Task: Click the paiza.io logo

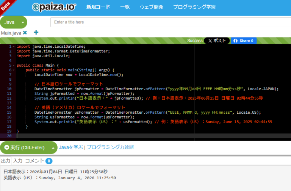Action: pos(54,7)
